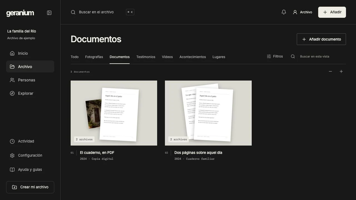Select Archivo in the sidebar
Image resolution: width=356 pixels, height=200 pixels.
pos(30,67)
